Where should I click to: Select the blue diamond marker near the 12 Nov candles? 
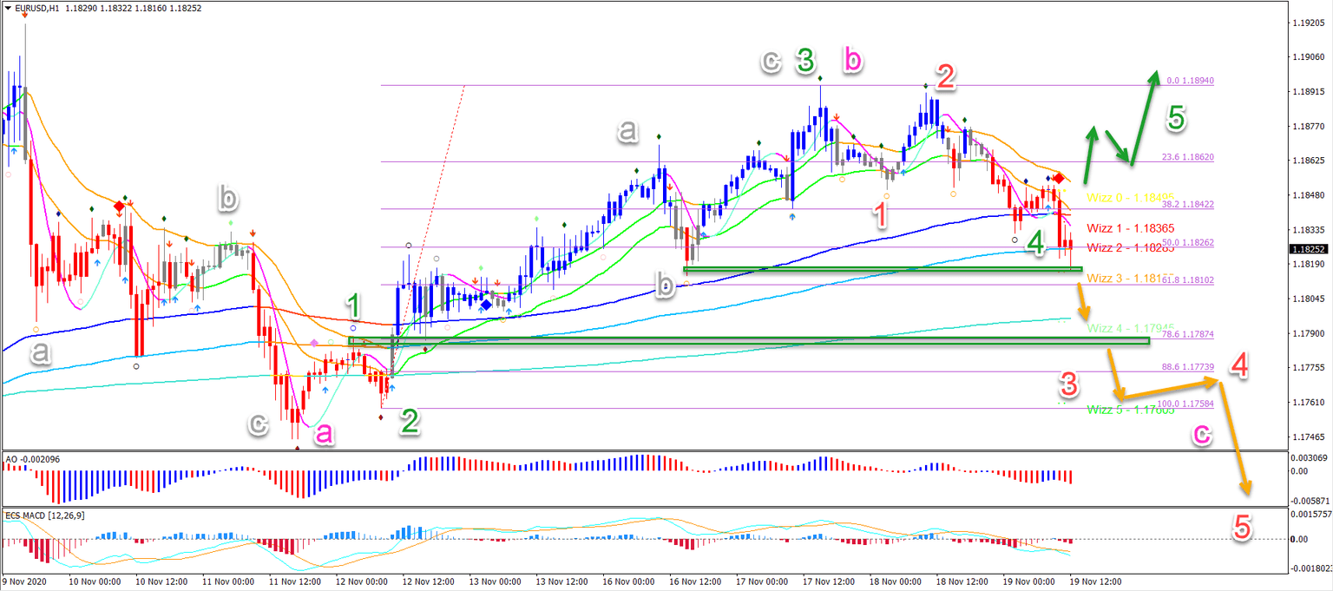pos(486,305)
